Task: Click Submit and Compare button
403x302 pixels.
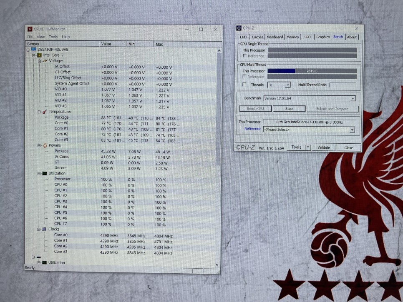Action: (332, 109)
